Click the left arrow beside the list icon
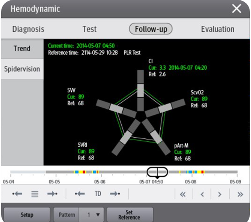Image resolution: width=251 pixels, height=222 pixels. coord(17,194)
